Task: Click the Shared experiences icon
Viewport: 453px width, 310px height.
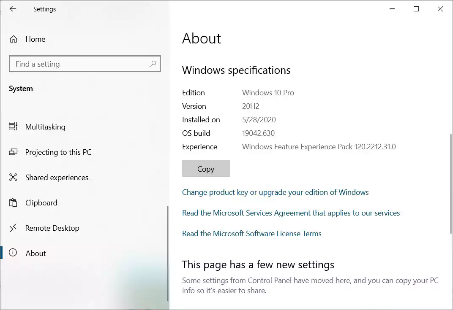Action: pyautogui.click(x=13, y=177)
